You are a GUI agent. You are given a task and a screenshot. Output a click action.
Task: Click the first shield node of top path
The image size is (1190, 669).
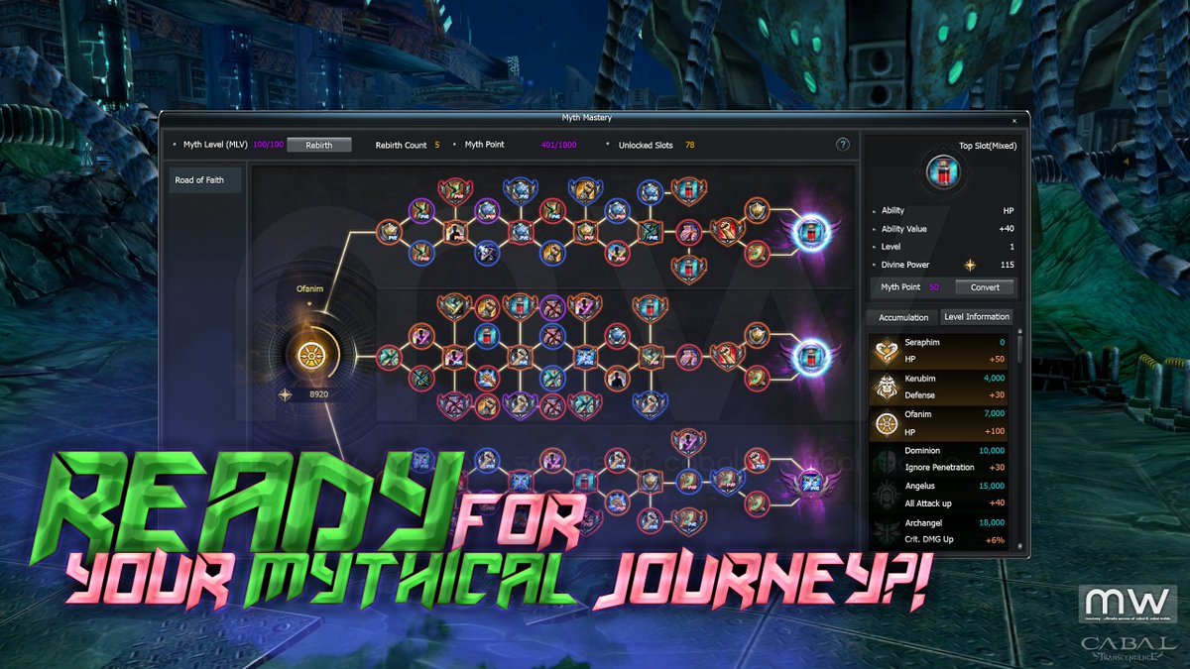coord(390,233)
